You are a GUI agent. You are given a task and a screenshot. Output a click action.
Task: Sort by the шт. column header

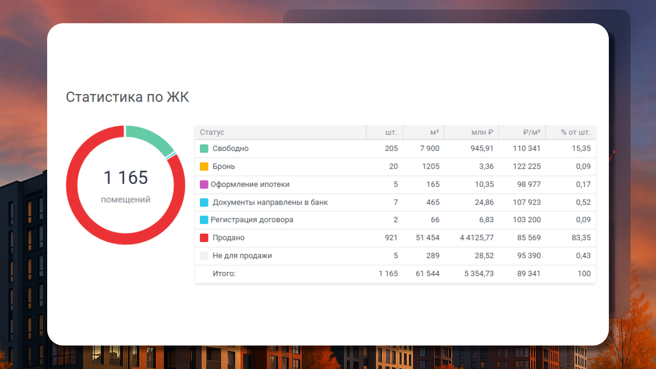[x=391, y=132]
